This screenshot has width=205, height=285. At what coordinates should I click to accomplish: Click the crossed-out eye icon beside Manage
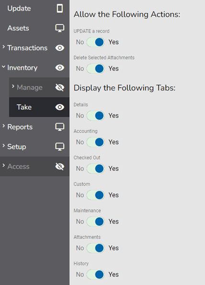[60, 88]
